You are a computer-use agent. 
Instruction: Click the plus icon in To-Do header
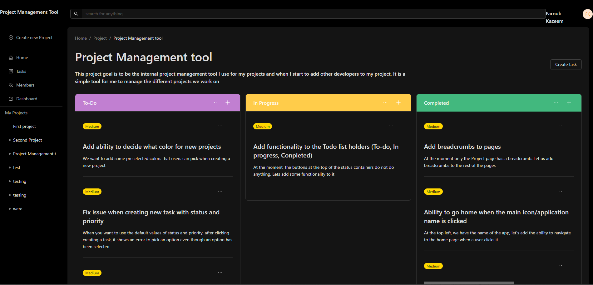pos(228,102)
